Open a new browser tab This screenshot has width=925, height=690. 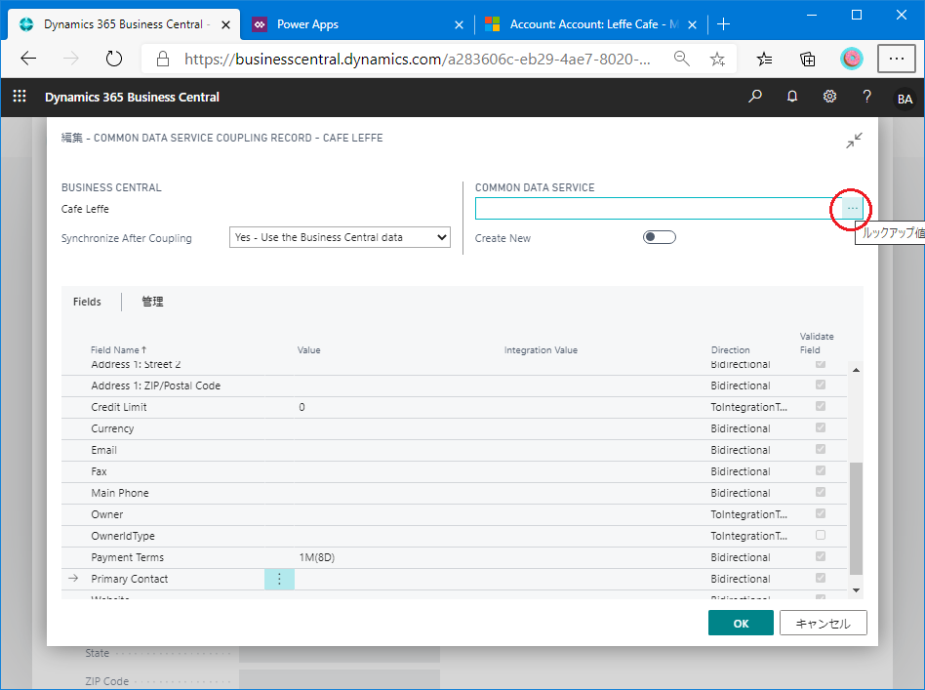point(723,24)
